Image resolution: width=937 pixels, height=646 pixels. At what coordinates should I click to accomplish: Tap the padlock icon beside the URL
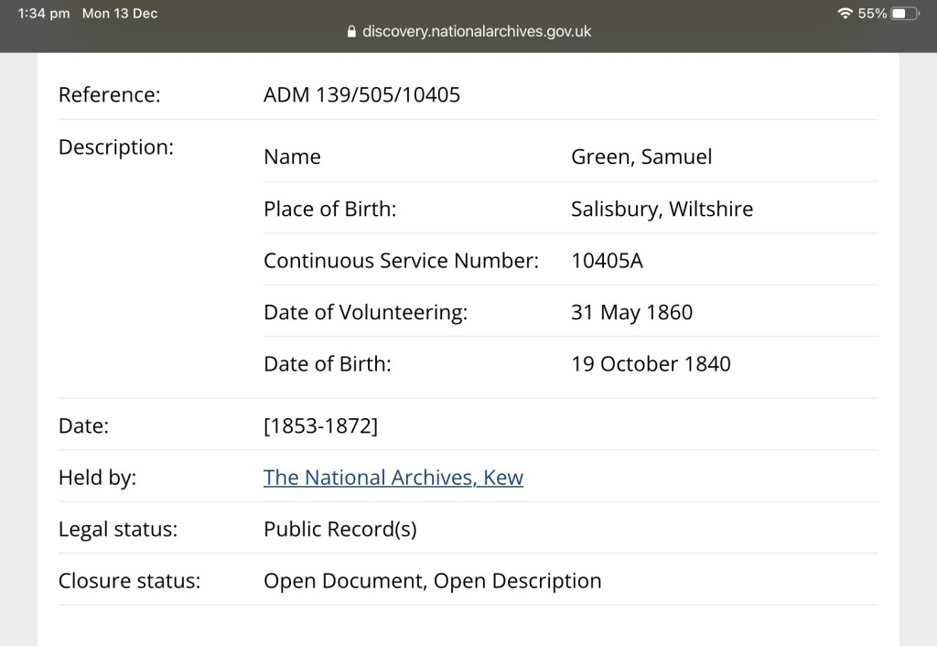(x=351, y=32)
